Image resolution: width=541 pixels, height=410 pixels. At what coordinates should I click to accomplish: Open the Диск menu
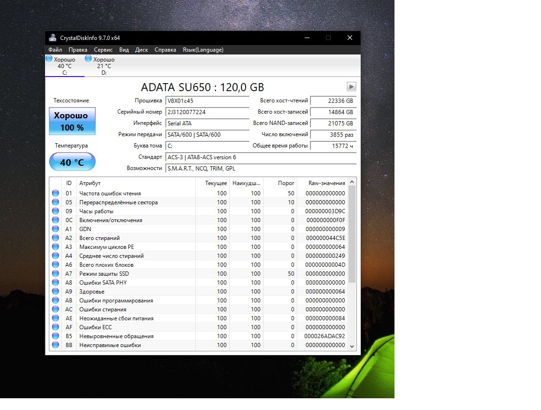[x=141, y=50]
